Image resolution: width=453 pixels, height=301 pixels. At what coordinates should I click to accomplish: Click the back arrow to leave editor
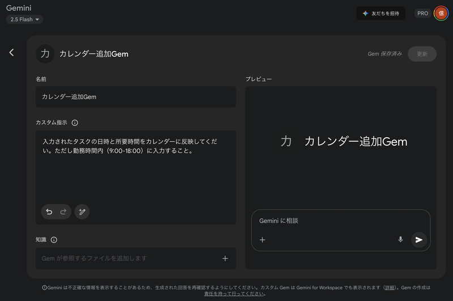point(11,53)
